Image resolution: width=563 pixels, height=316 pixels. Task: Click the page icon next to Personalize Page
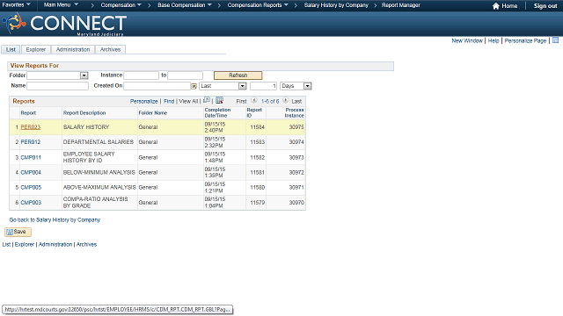point(555,40)
